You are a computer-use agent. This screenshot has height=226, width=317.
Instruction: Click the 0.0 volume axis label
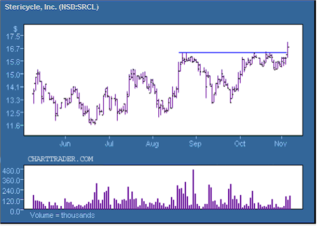click(15, 211)
